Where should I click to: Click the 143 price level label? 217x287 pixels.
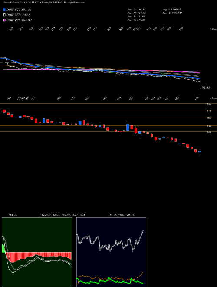pos(209,132)
